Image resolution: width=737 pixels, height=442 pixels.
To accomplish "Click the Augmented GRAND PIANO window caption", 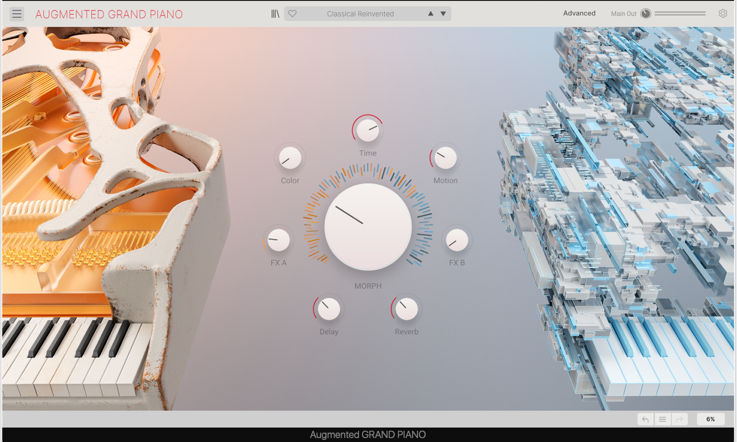I will point(368,435).
